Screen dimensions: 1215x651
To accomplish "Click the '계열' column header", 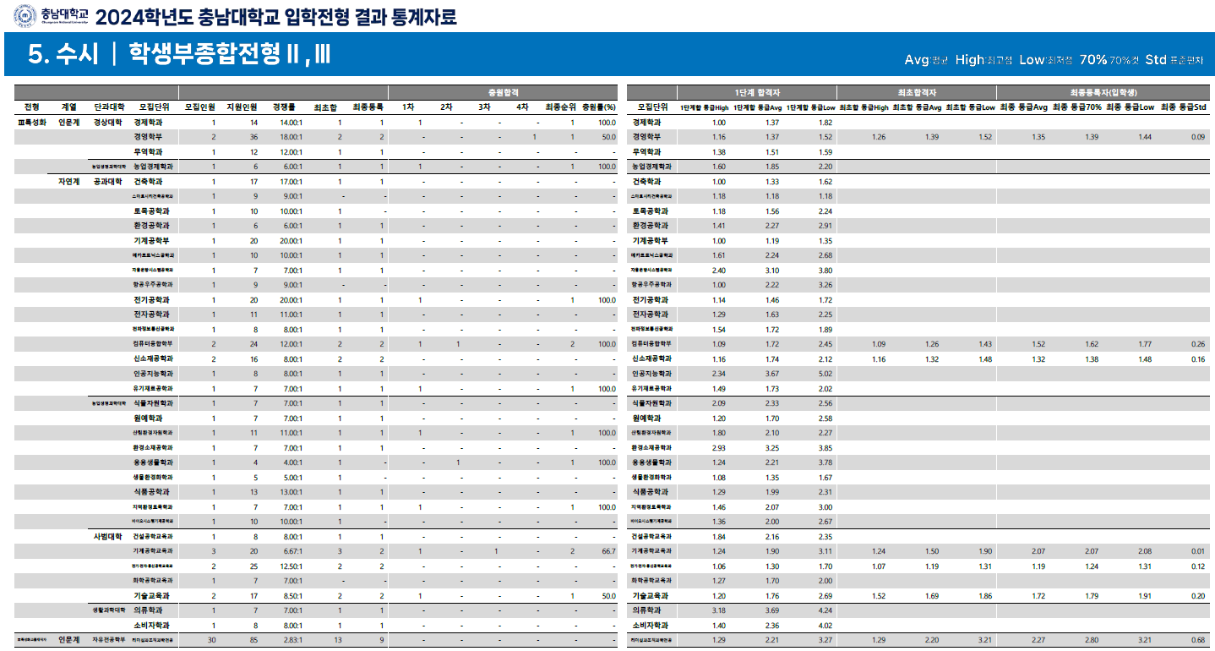I will point(69,107).
